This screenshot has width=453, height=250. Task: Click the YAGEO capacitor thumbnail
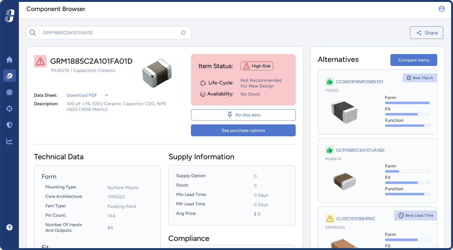(344, 112)
